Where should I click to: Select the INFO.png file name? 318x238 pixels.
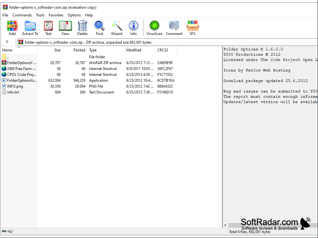click(15, 86)
